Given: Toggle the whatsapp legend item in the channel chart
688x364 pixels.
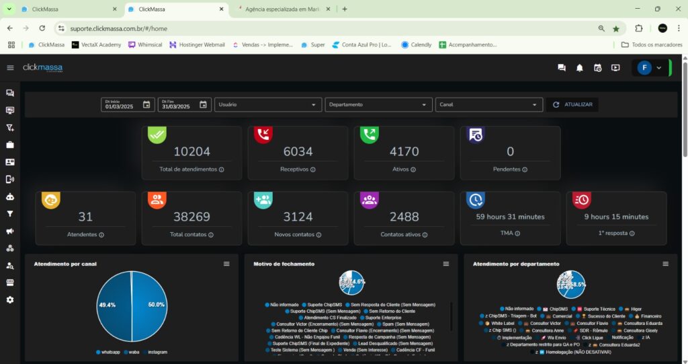Looking at the screenshot, I should coord(110,352).
